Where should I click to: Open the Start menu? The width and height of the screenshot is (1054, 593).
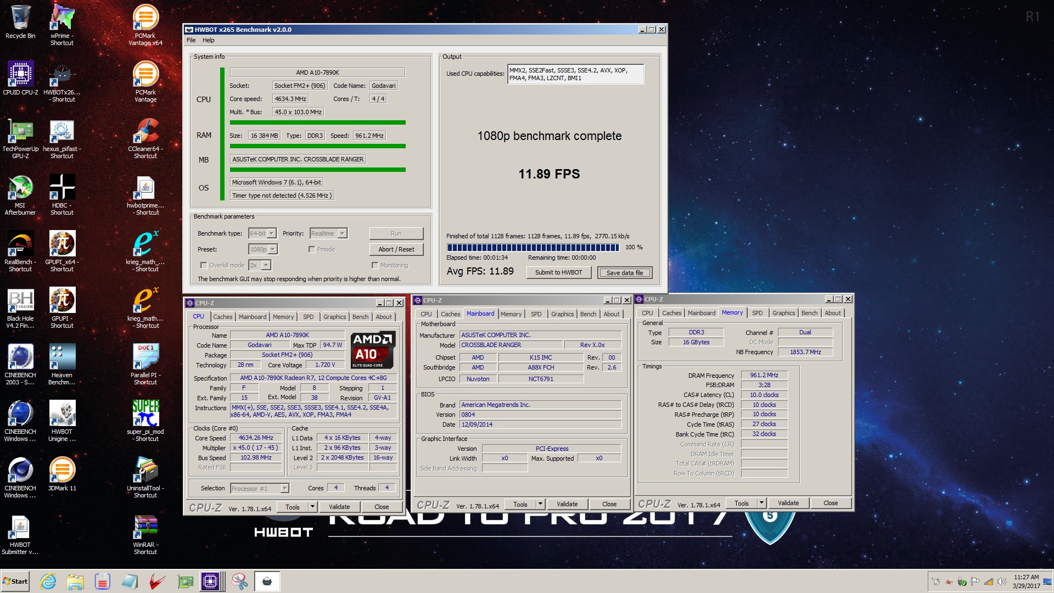pos(15,581)
